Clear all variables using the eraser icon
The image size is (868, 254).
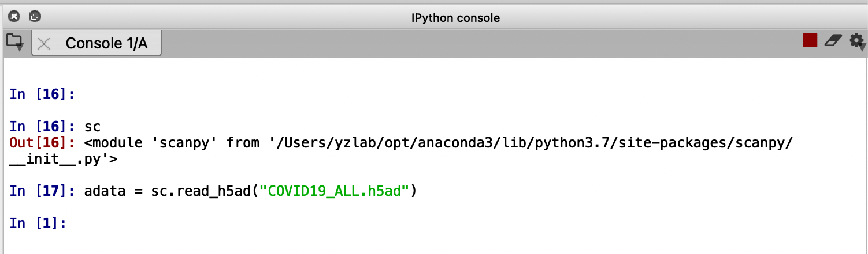click(x=833, y=40)
